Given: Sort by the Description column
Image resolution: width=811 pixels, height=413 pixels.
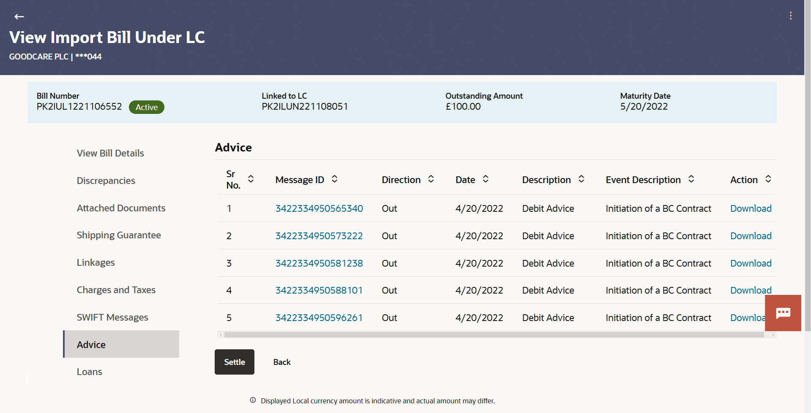Looking at the screenshot, I should [x=581, y=179].
